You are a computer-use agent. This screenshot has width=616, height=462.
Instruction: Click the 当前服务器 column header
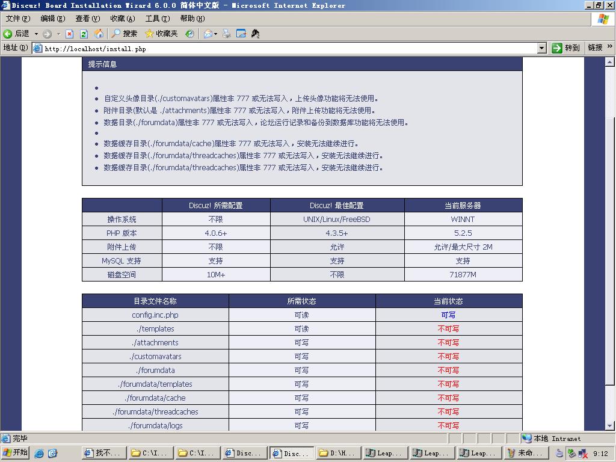pyautogui.click(x=463, y=206)
